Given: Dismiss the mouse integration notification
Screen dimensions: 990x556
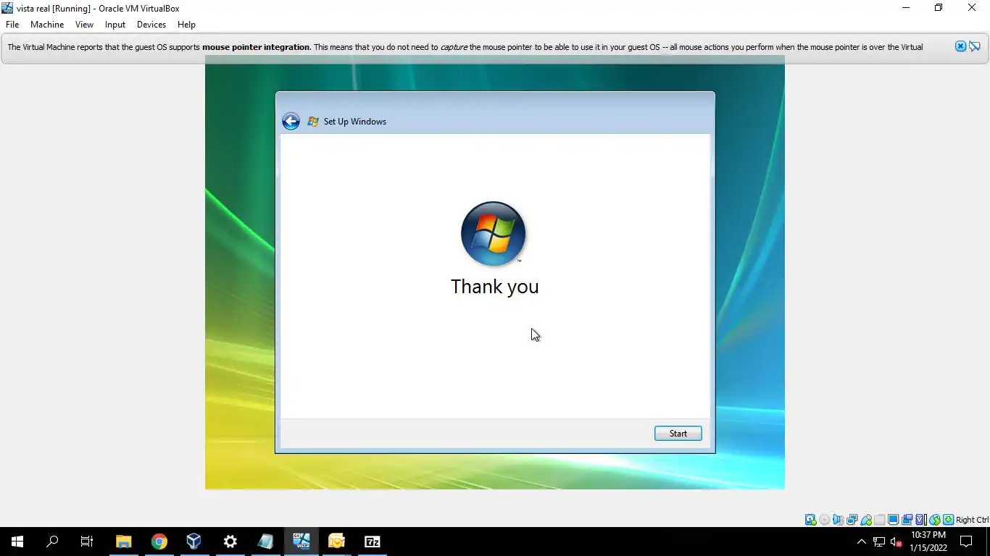Looking at the screenshot, I should tap(960, 46).
